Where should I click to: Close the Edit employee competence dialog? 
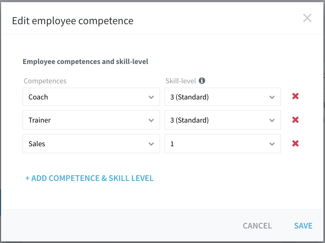[x=307, y=18]
